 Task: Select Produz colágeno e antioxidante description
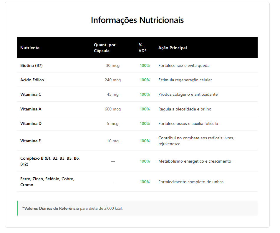tap(188, 94)
